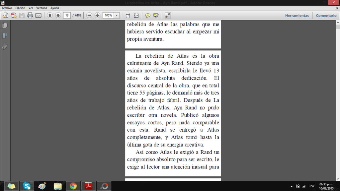Open the zoom percentage dropdown
The width and height of the screenshot is (340, 191).
coord(117,15)
